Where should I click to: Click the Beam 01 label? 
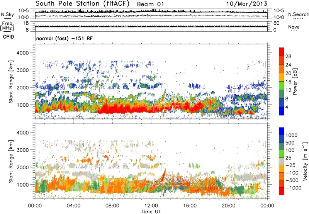point(150,4)
